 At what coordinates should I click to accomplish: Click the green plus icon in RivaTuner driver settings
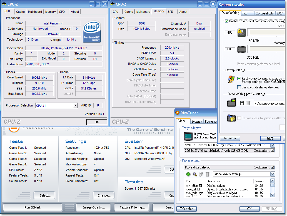pyautogui.click(x=188, y=174)
